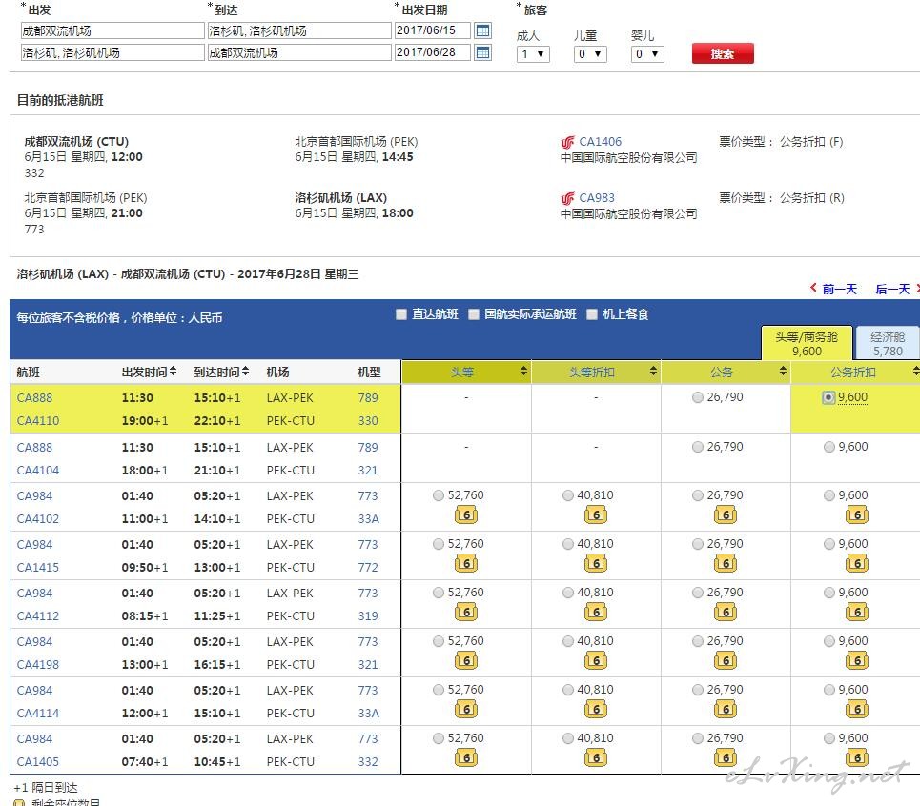Go to 后一天 next day

tap(892, 289)
